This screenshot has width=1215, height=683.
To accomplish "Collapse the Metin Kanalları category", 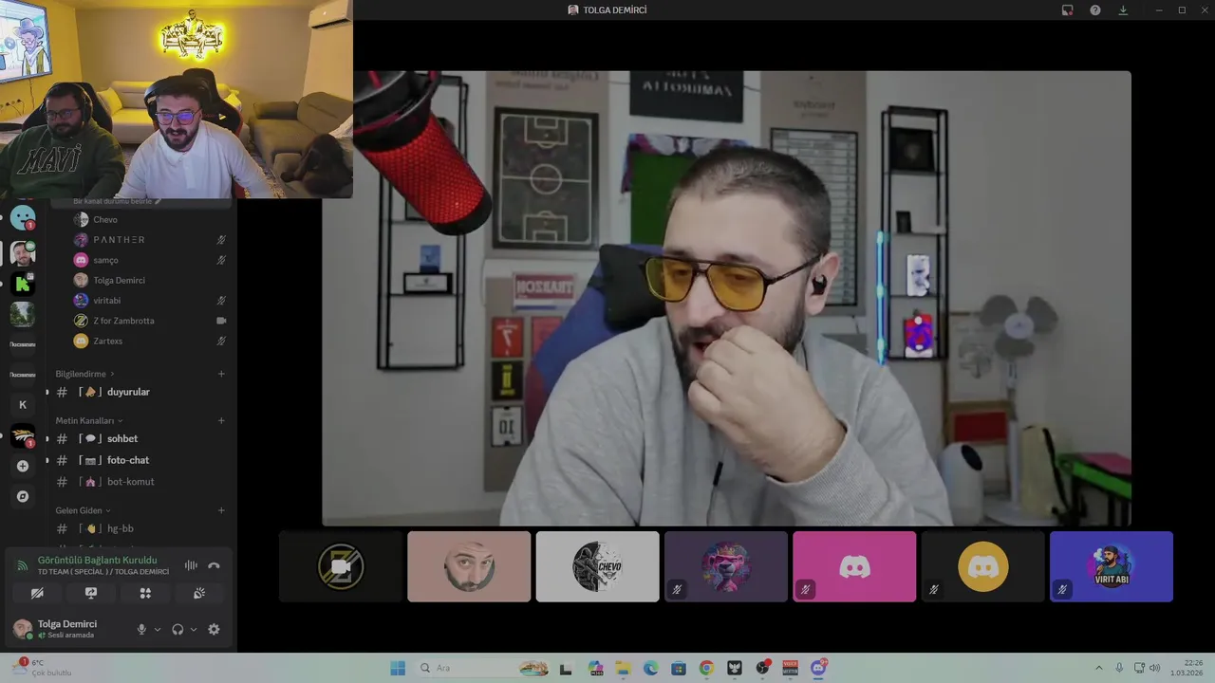I will click(x=88, y=420).
